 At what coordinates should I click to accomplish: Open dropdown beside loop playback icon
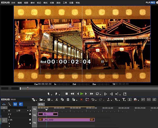(100, 95)
